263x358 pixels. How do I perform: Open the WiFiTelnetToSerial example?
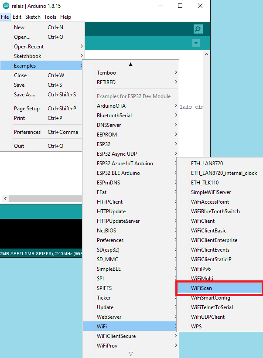(x=220, y=307)
